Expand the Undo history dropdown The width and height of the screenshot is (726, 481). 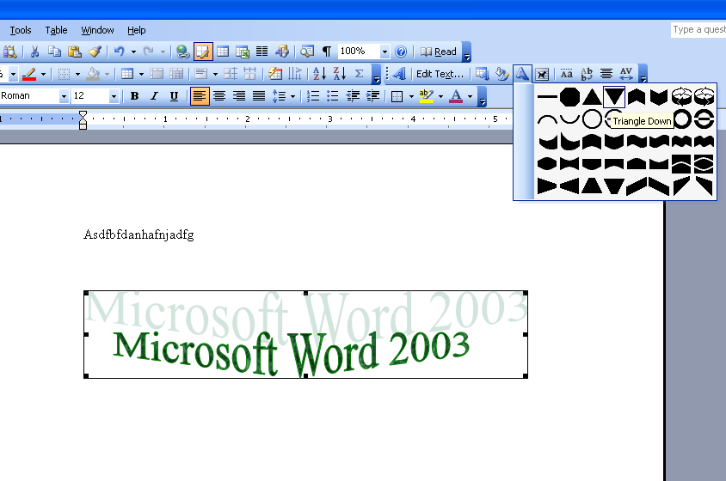(133, 52)
